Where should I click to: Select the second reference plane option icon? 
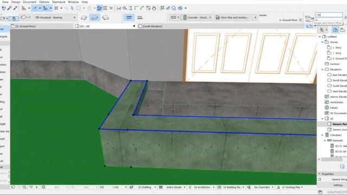140,17
